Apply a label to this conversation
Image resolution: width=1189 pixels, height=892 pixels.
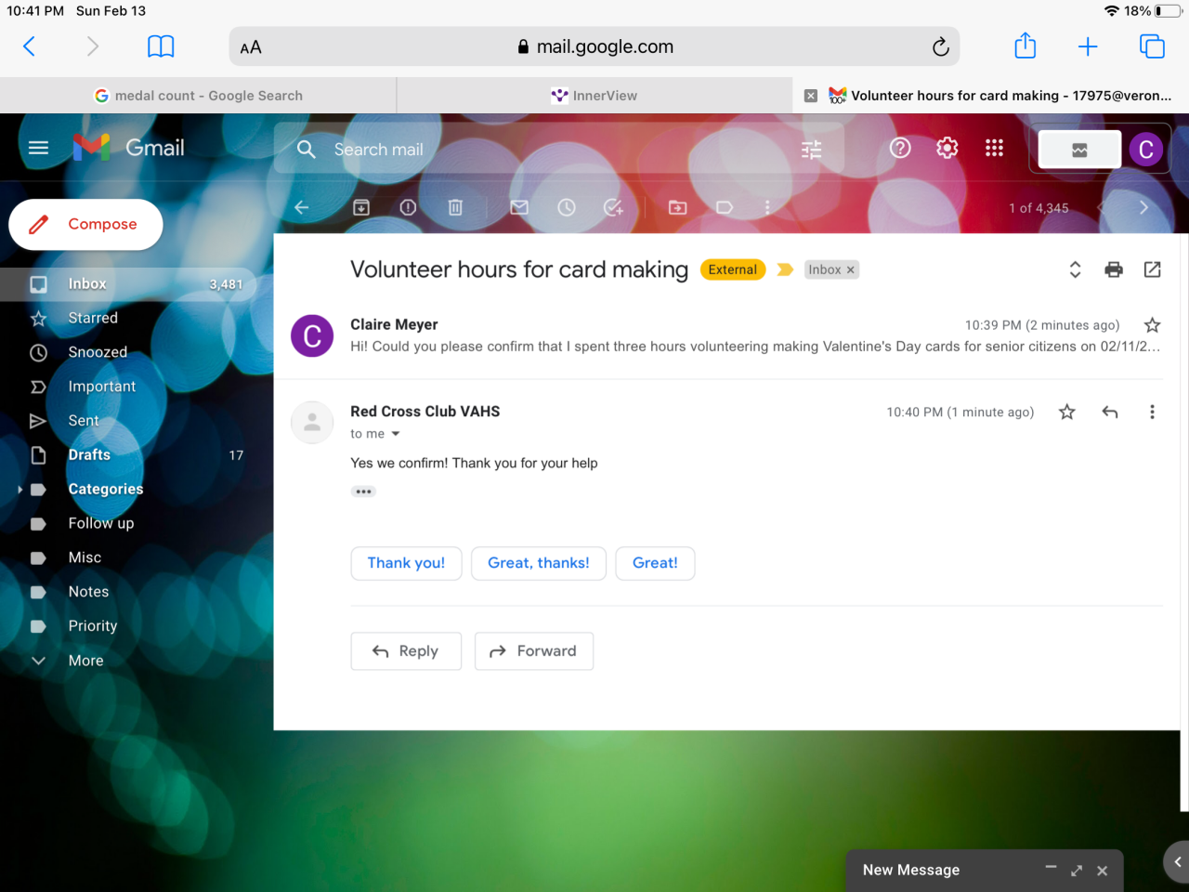pyautogui.click(x=725, y=207)
